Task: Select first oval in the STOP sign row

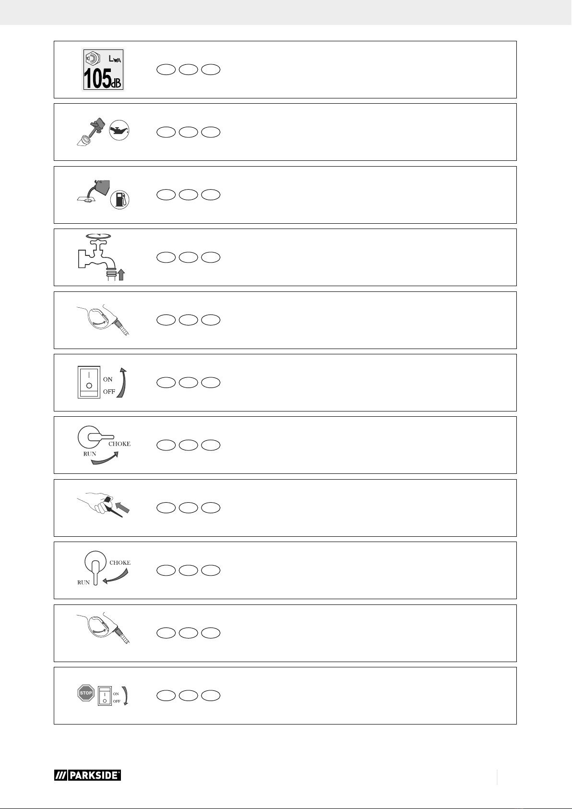Action: click(166, 695)
